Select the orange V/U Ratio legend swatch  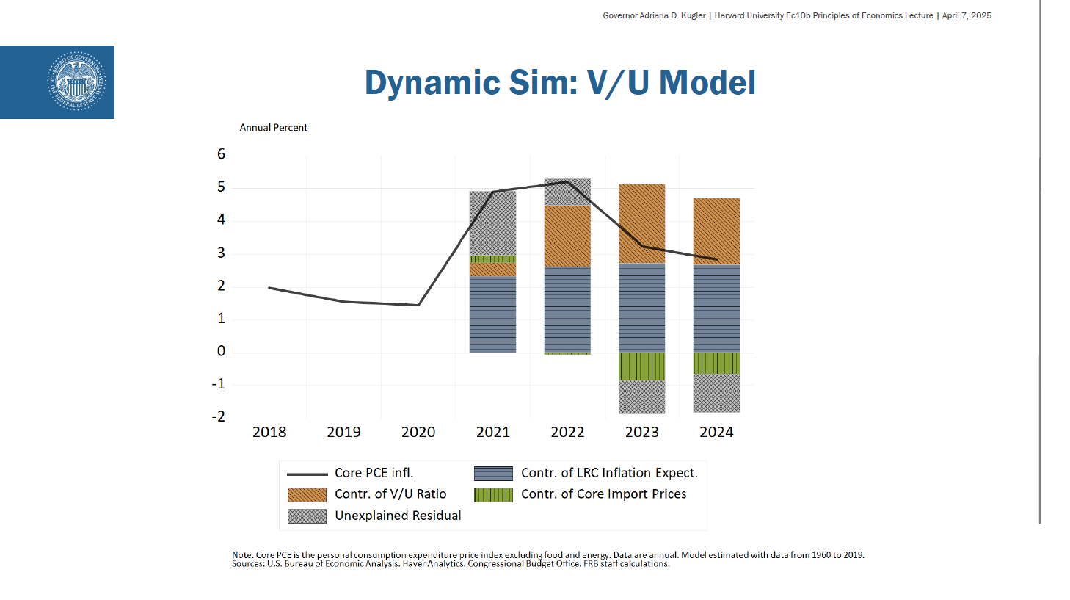307,495
